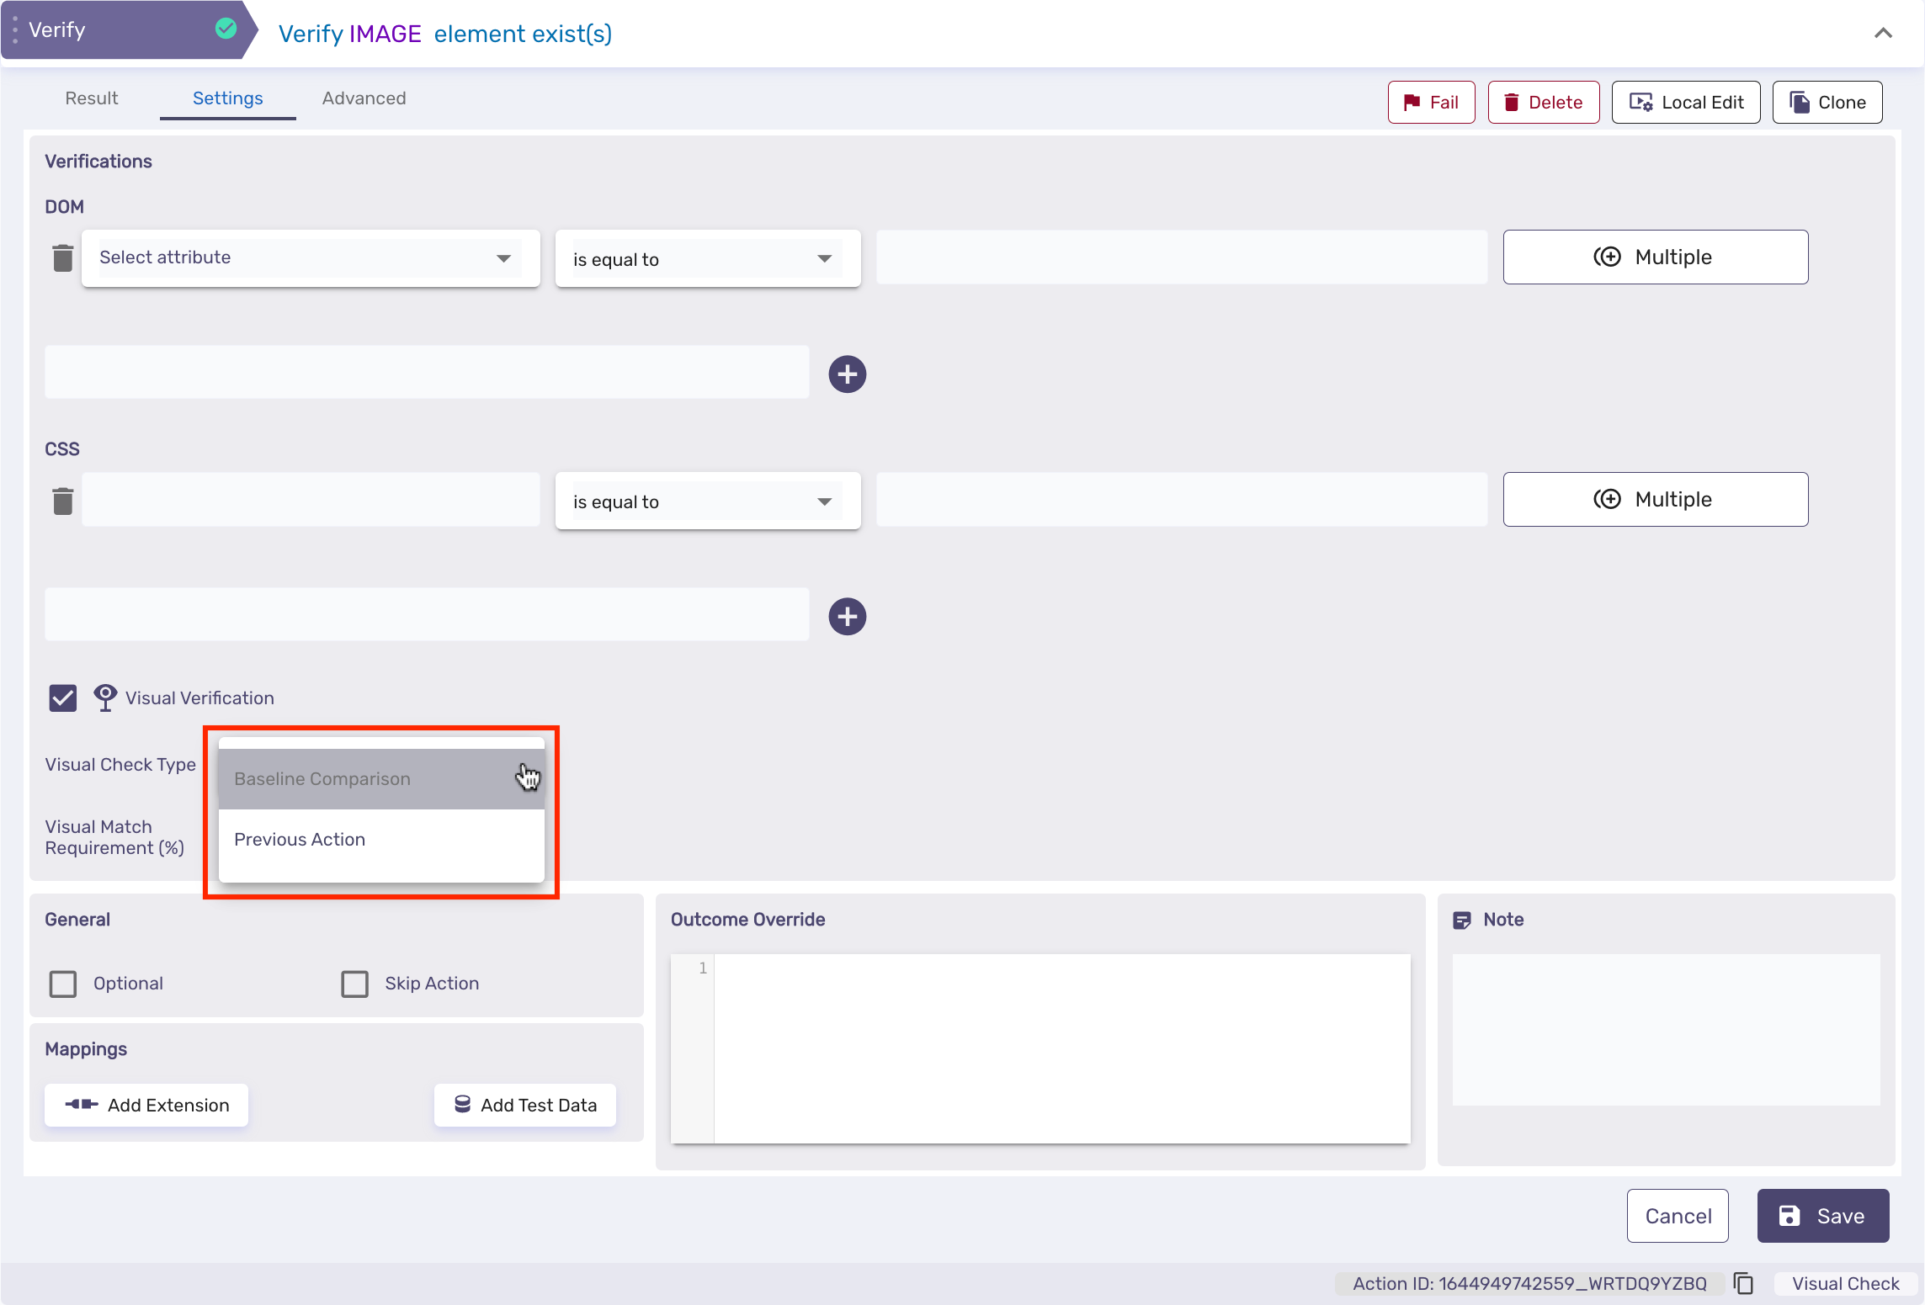The height and width of the screenshot is (1305, 1925).
Task: Click the Fail button
Action: tap(1431, 103)
